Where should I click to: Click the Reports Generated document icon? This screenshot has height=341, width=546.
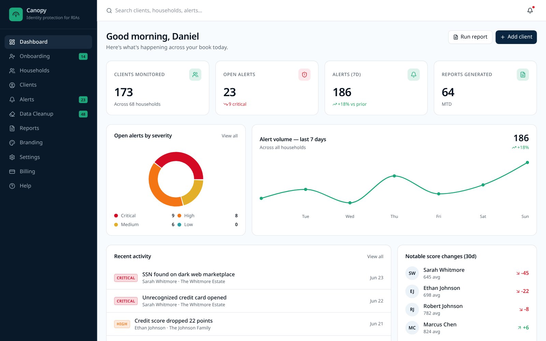coord(523,74)
